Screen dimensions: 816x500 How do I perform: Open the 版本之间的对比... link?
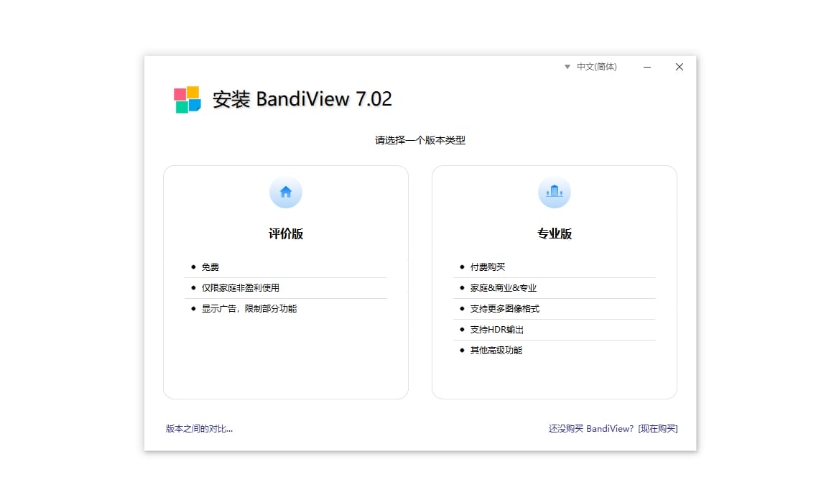tap(199, 429)
